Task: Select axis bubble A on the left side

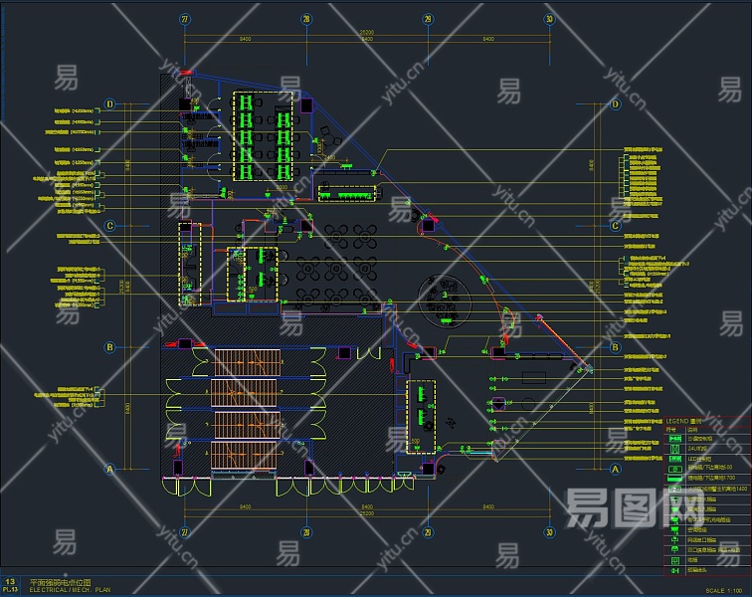Action: 109,469
